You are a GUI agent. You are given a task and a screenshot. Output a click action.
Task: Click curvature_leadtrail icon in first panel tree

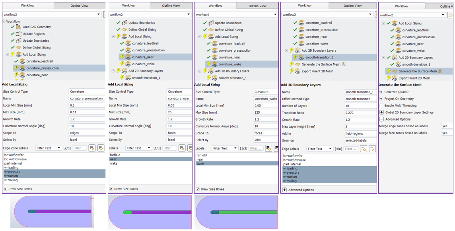point(22,61)
